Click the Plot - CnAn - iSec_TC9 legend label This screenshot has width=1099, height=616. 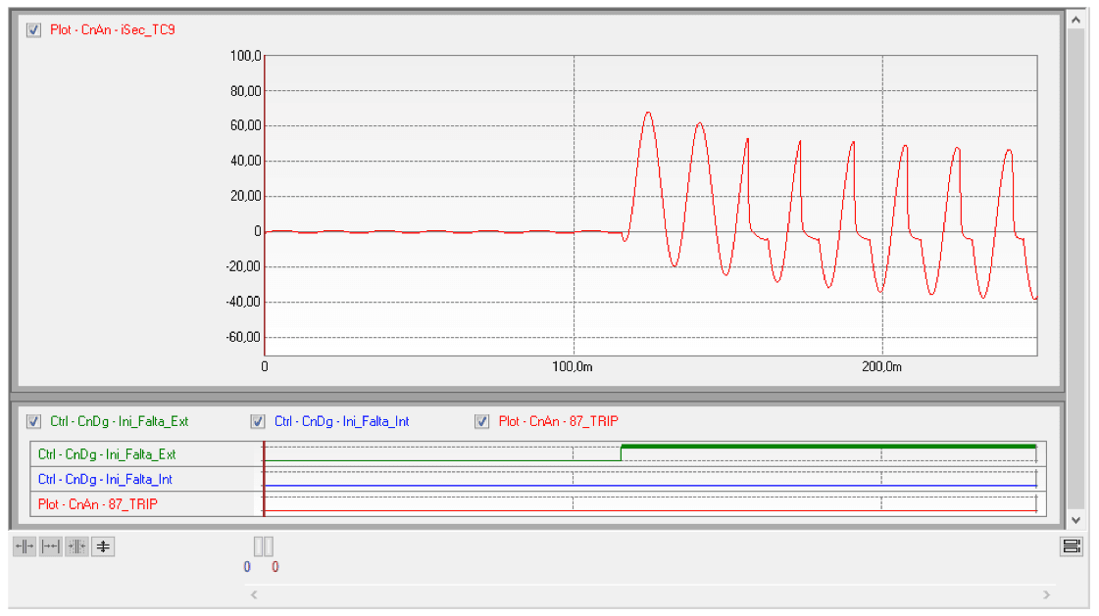113,29
